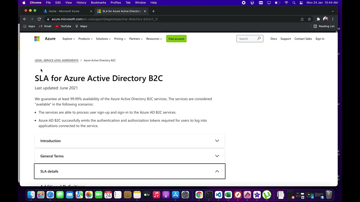Open Control Center in menu bar
Screen dimensions: 360x202
[301, 3]
